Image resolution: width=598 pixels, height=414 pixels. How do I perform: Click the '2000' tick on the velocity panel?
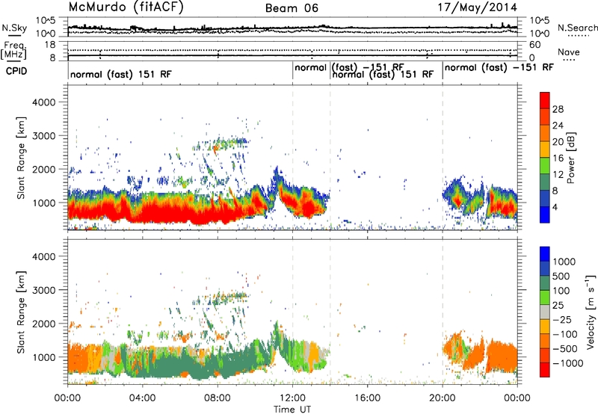point(43,324)
